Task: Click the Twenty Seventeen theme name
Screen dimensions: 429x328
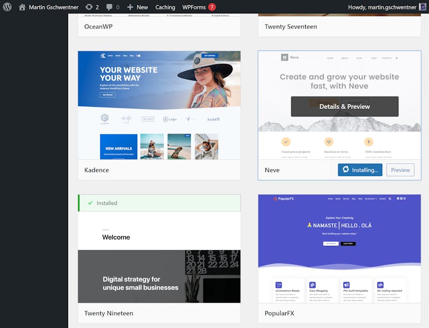Action: tap(291, 26)
